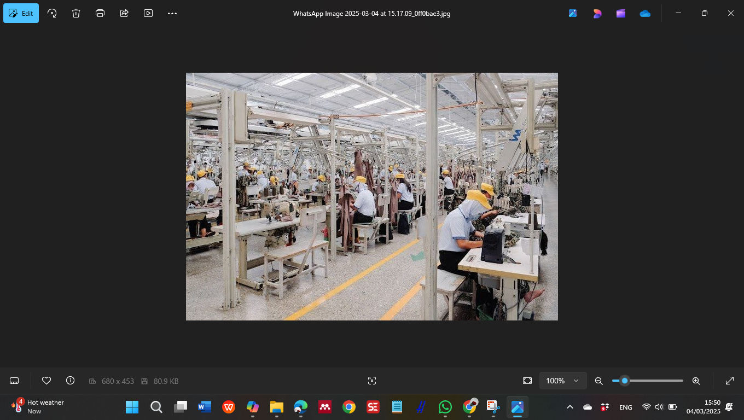Zoom in with magnifier plus icon
The image size is (744, 420).
tap(696, 381)
